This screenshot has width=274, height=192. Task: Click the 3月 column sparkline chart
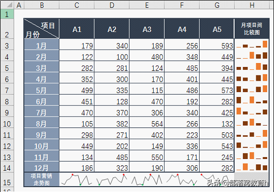(x=252, y=66)
